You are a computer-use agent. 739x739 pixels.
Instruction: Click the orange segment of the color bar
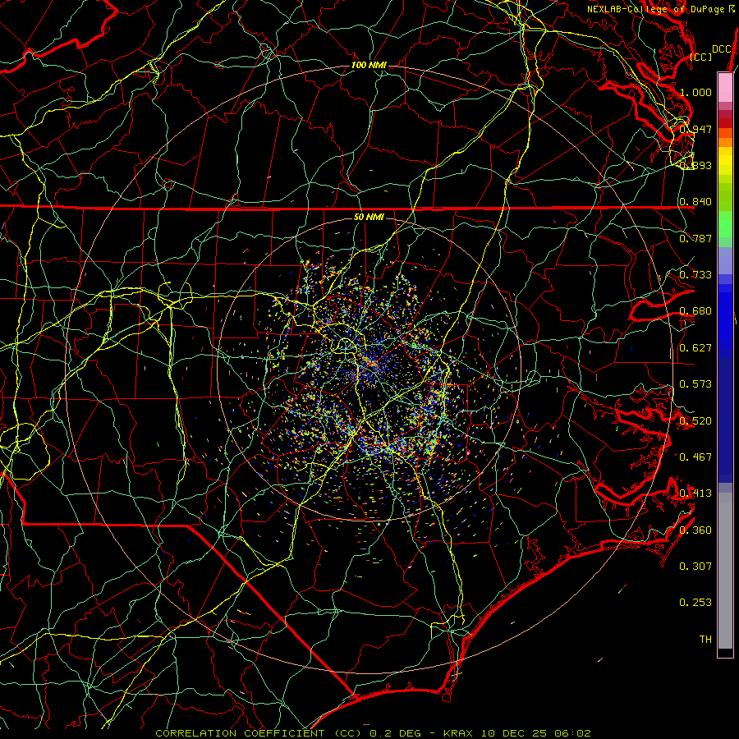(725, 137)
